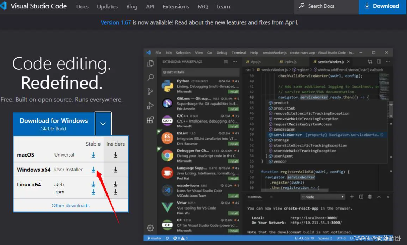Install the Vetur extension
Viewport: 407px width, 245px height.
tap(233, 213)
